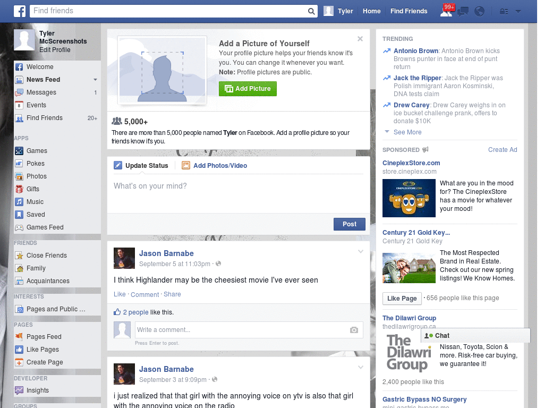This screenshot has height=408, width=544.
Task: Click the Family list icon
Action: pyautogui.click(x=19, y=268)
